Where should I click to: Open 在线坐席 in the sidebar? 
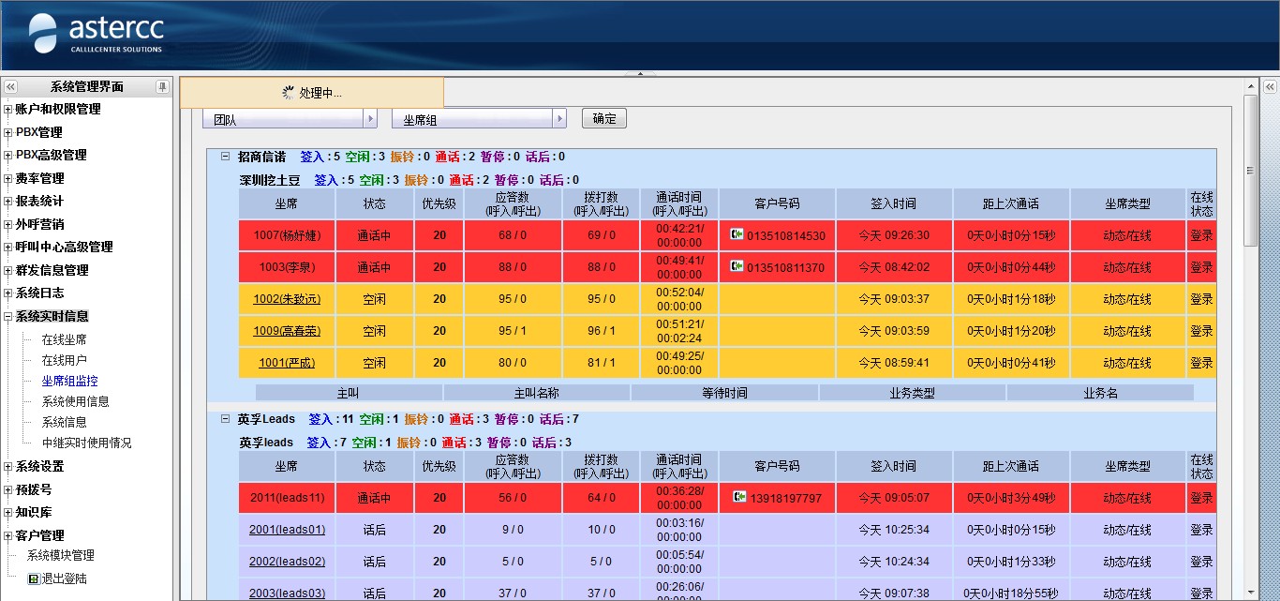pos(64,339)
